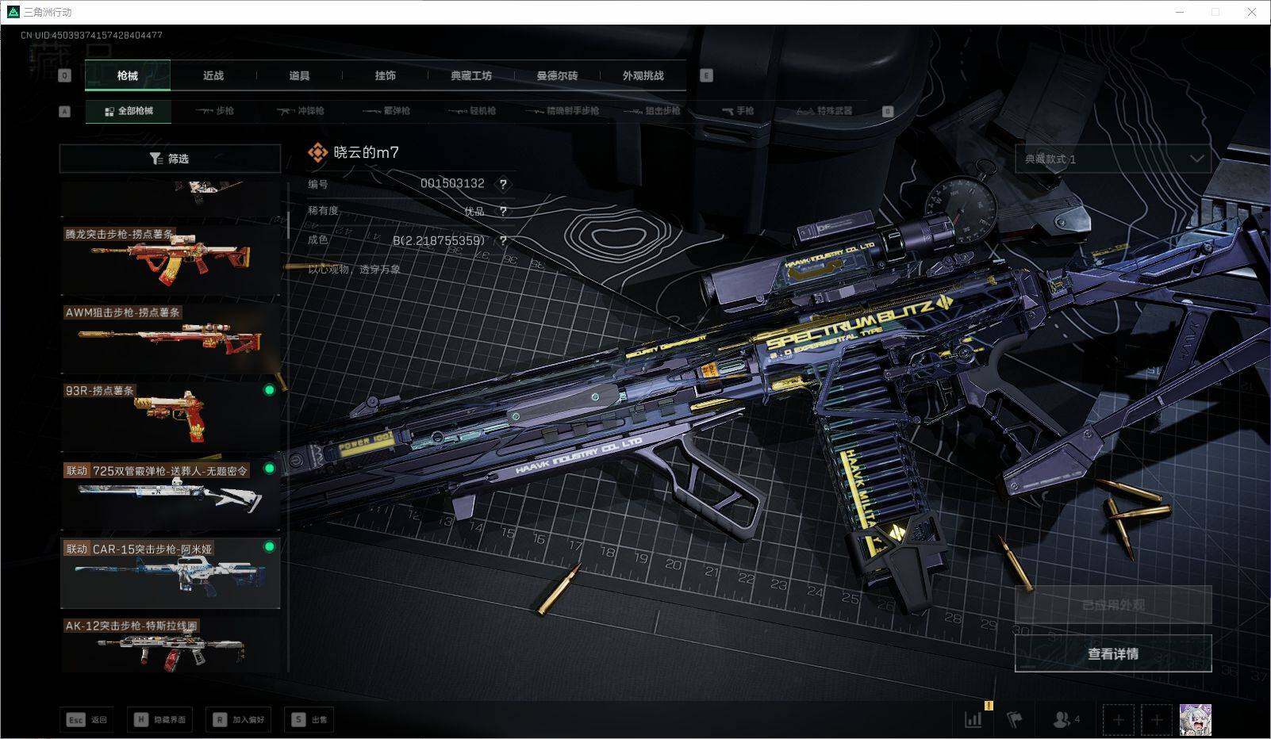Screen dimensions: 1271x739
Task: Click the wear value B(2.218755359)
Action: tap(439, 240)
